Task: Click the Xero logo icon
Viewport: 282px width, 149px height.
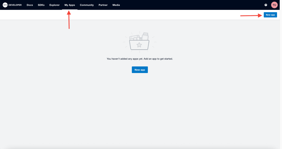Action: pyautogui.click(x=5, y=5)
